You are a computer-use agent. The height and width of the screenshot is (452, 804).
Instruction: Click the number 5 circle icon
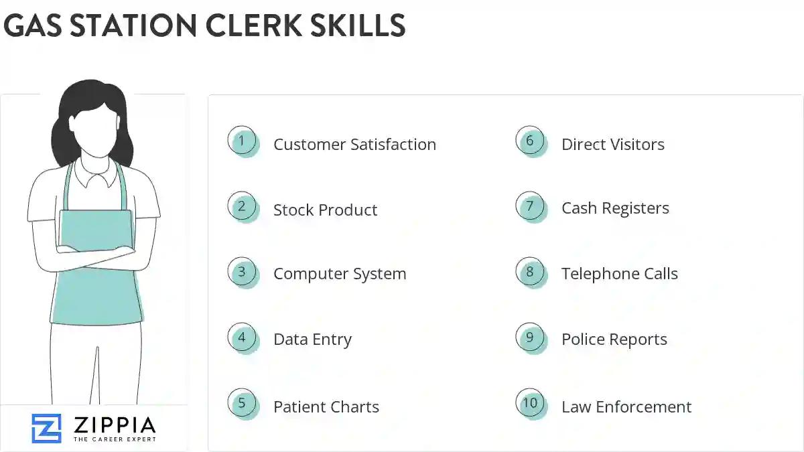(x=243, y=404)
